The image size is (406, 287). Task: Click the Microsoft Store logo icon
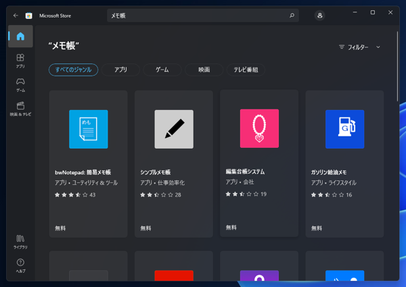pyautogui.click(x=28, y=16)
